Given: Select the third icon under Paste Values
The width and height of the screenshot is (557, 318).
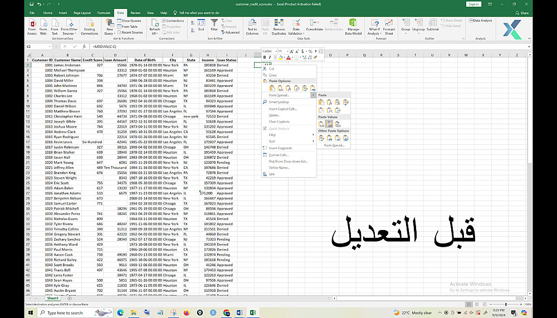Looking at the screenshot, I should point(338,124).
